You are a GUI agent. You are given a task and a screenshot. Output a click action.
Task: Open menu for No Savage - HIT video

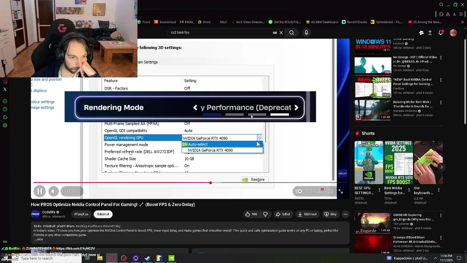coord(441,58)
